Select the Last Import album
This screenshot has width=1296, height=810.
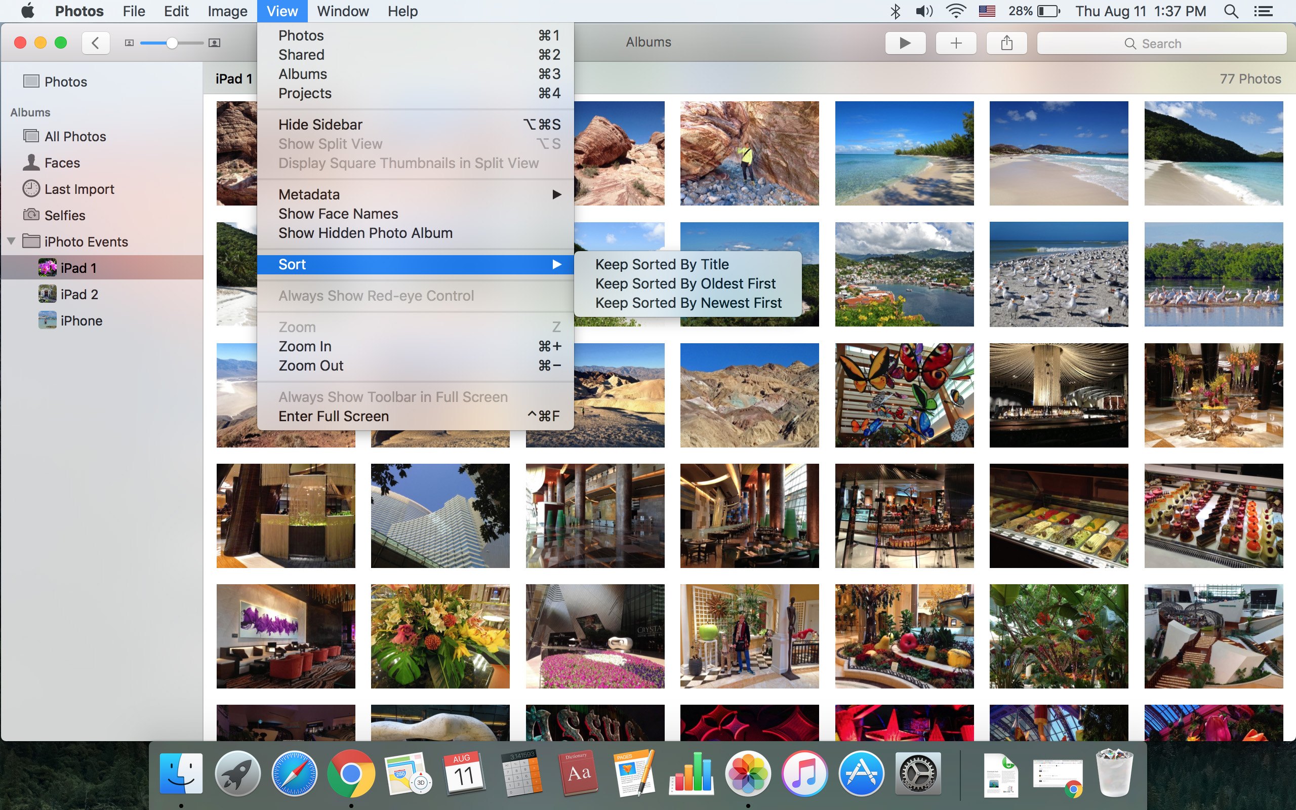click(79, 189)
